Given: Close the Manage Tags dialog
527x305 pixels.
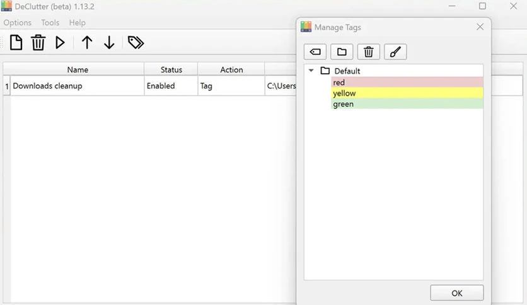Looking at the screenshot, I should point(480,27).
